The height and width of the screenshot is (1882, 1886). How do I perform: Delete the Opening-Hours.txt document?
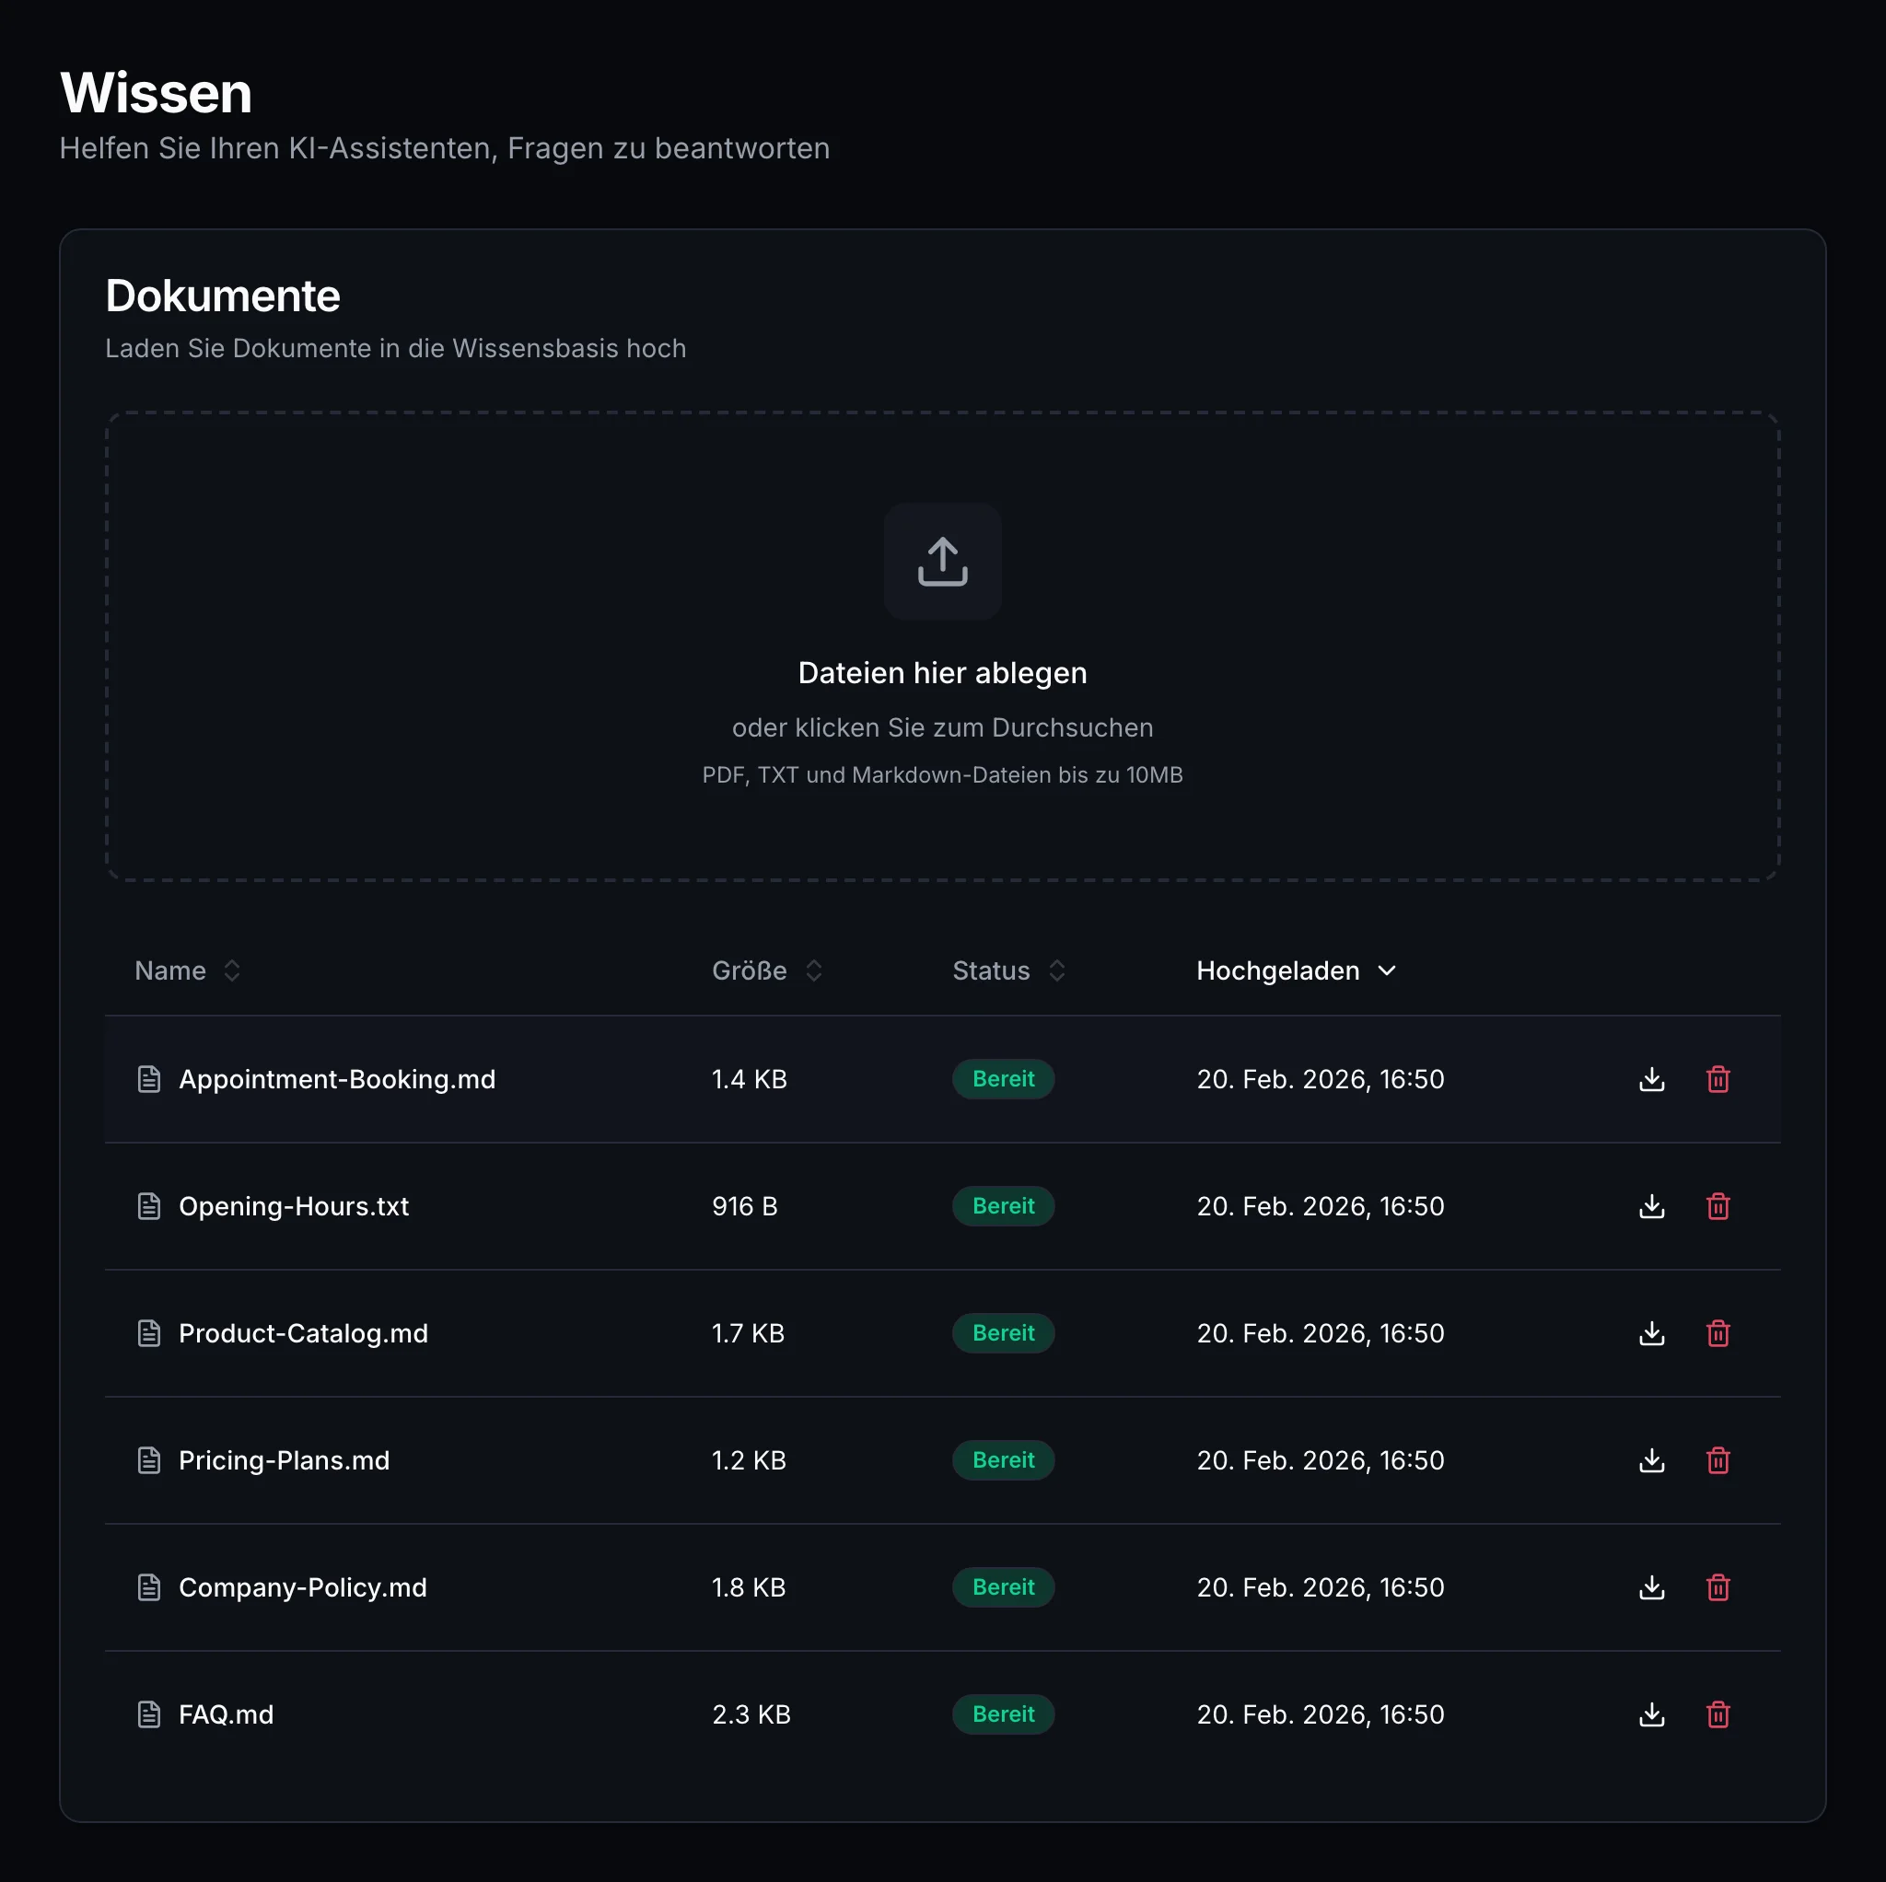1718,1205
